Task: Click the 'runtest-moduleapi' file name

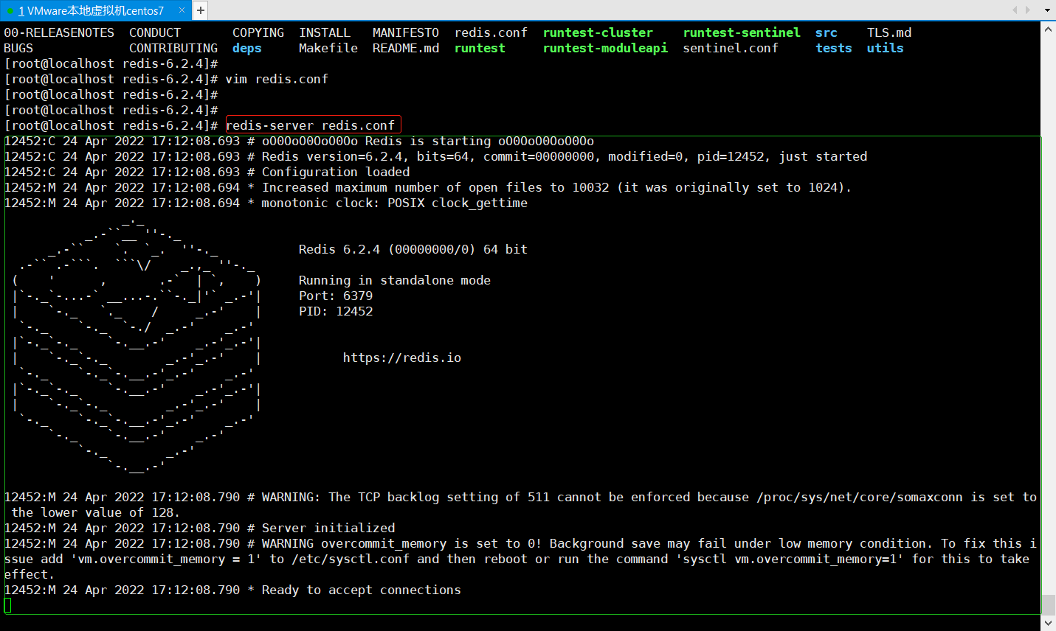Action: [605, 48]
